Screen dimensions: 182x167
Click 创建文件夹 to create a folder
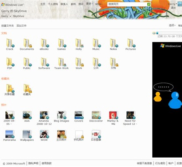(8, 26)
